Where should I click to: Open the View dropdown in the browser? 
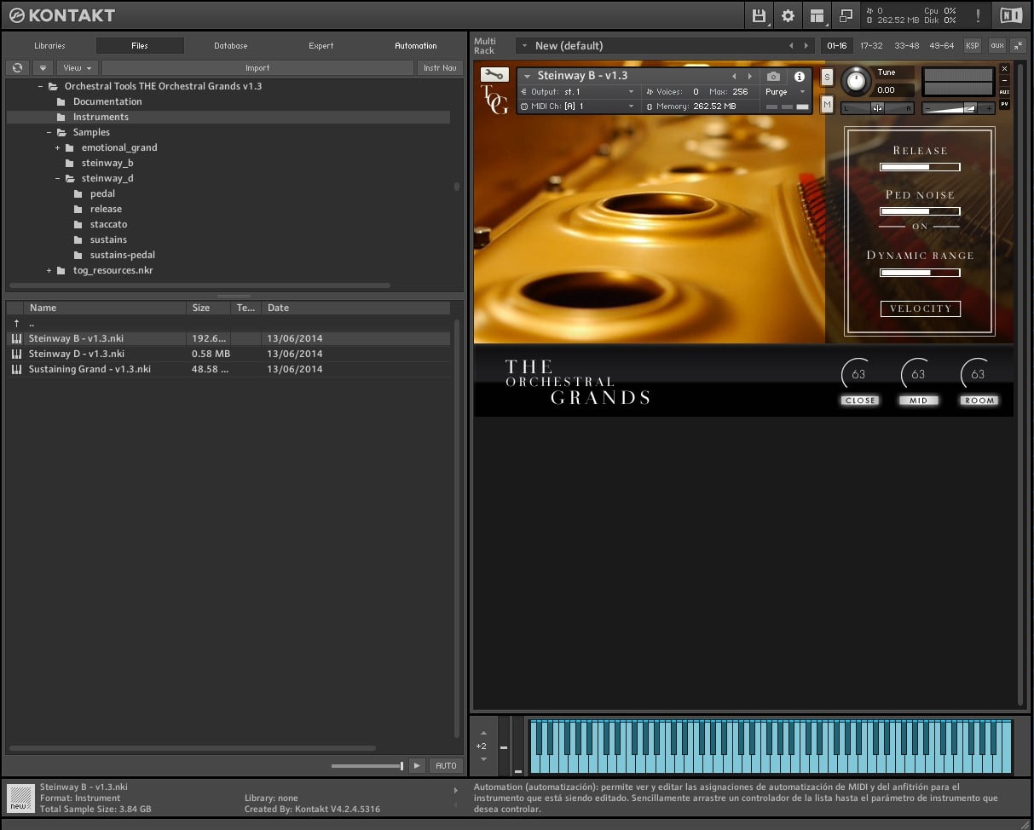(x=78, y=67)
